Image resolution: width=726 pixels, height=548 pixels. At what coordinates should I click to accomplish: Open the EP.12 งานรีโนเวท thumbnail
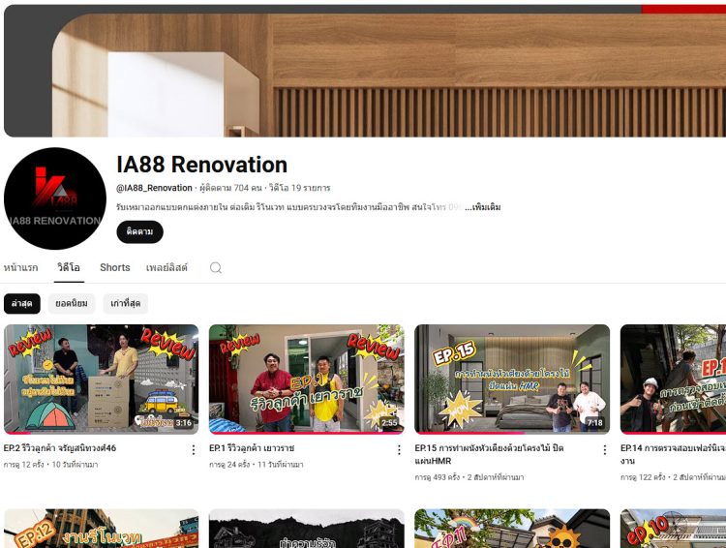pos(102,529)
